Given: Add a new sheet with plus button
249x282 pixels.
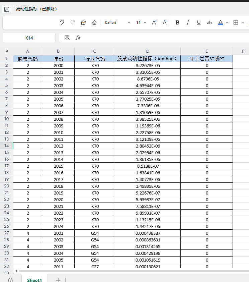Looking at the screenshot, I should (x=58, y=280).
